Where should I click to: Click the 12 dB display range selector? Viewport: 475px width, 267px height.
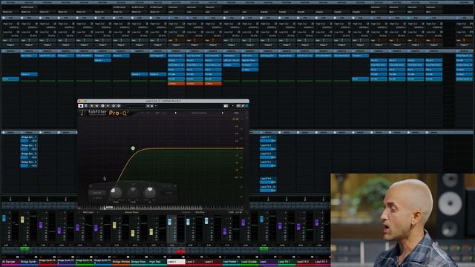point(235,119)
